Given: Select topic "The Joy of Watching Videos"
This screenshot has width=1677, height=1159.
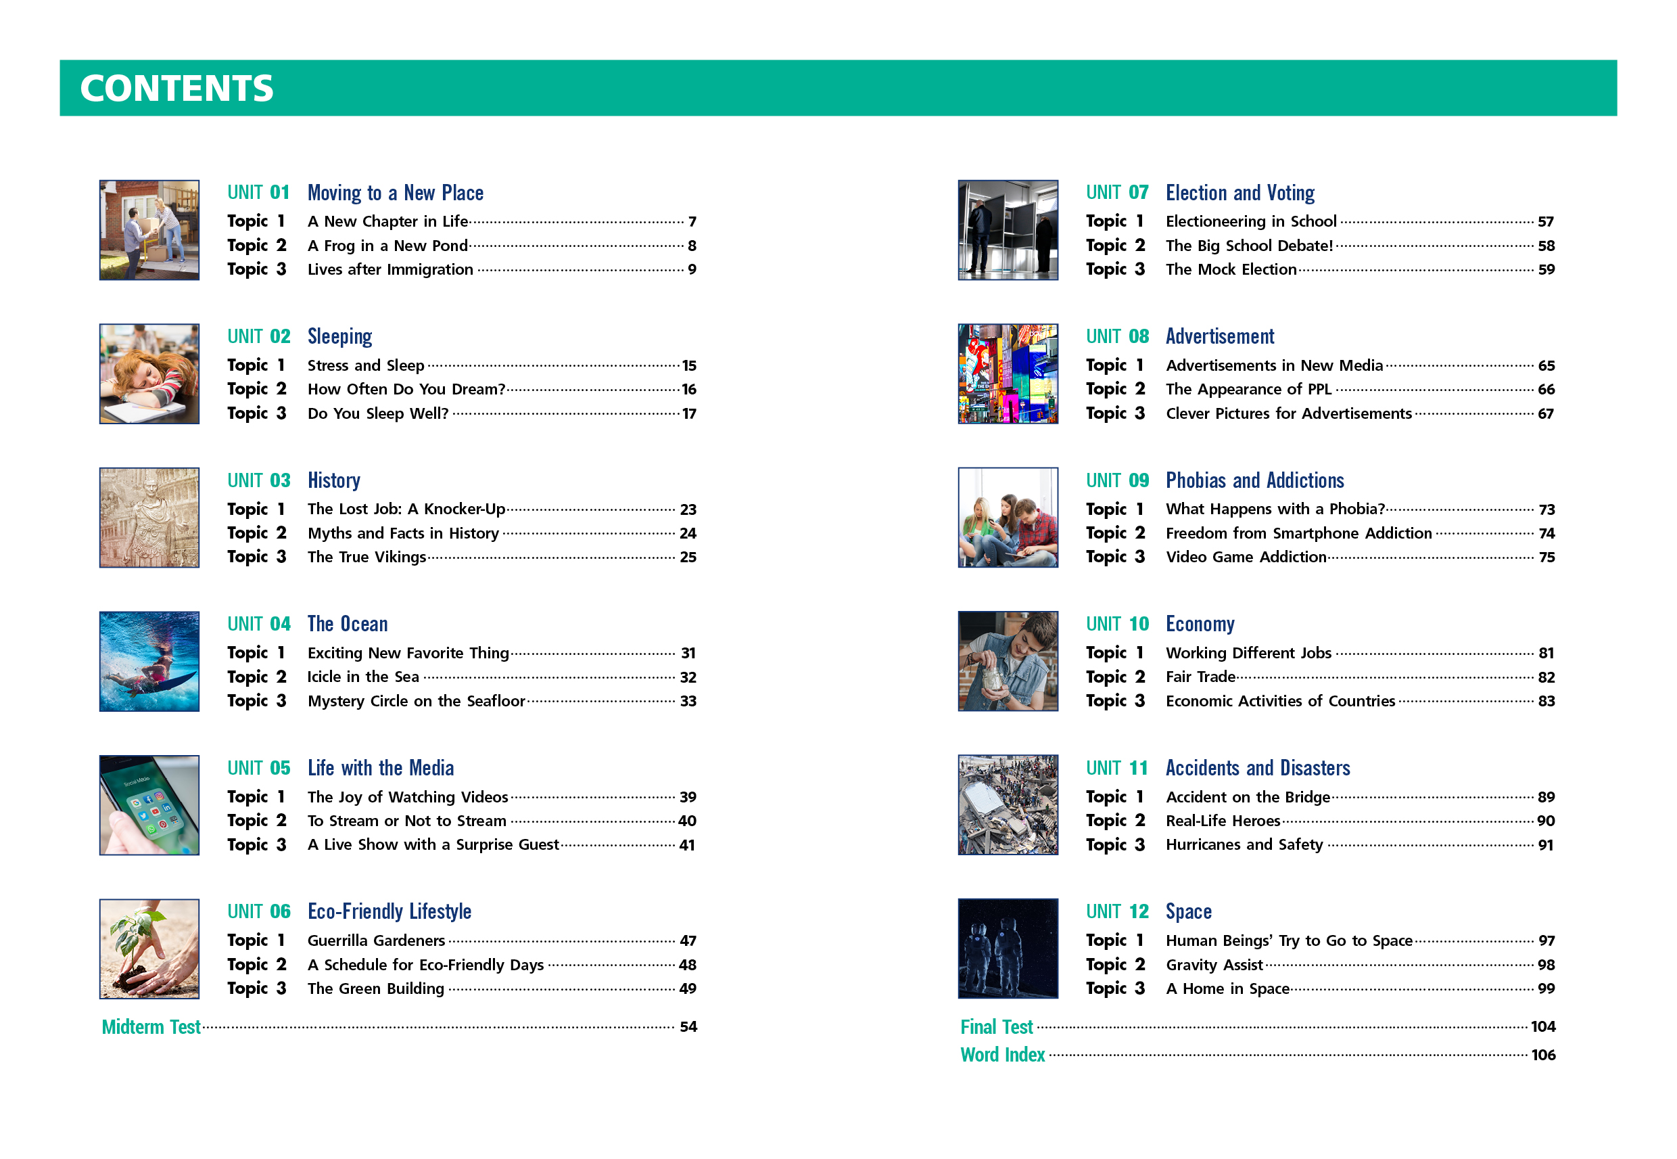Looking at the screenshot, I should 408,797.
